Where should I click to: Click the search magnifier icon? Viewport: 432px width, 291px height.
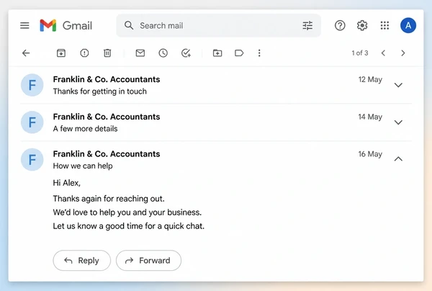click(x=129, y=25)
